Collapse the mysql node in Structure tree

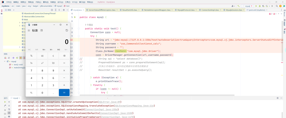pos(5,61)
